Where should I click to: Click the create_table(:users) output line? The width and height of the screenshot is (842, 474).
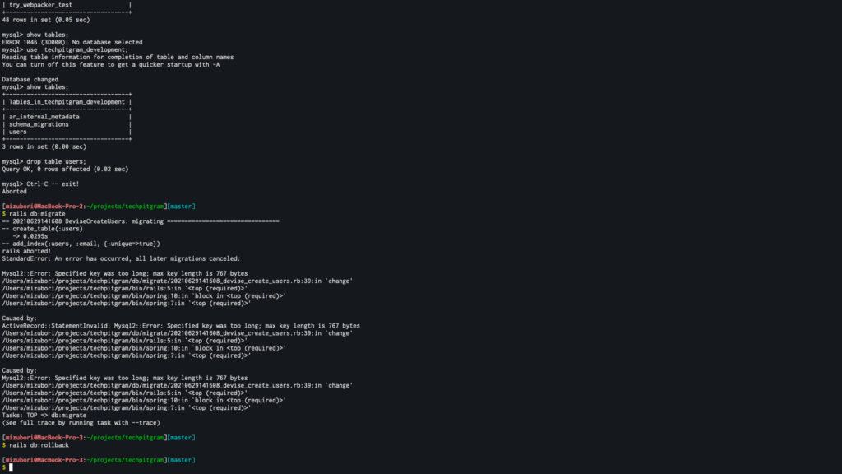43,229
